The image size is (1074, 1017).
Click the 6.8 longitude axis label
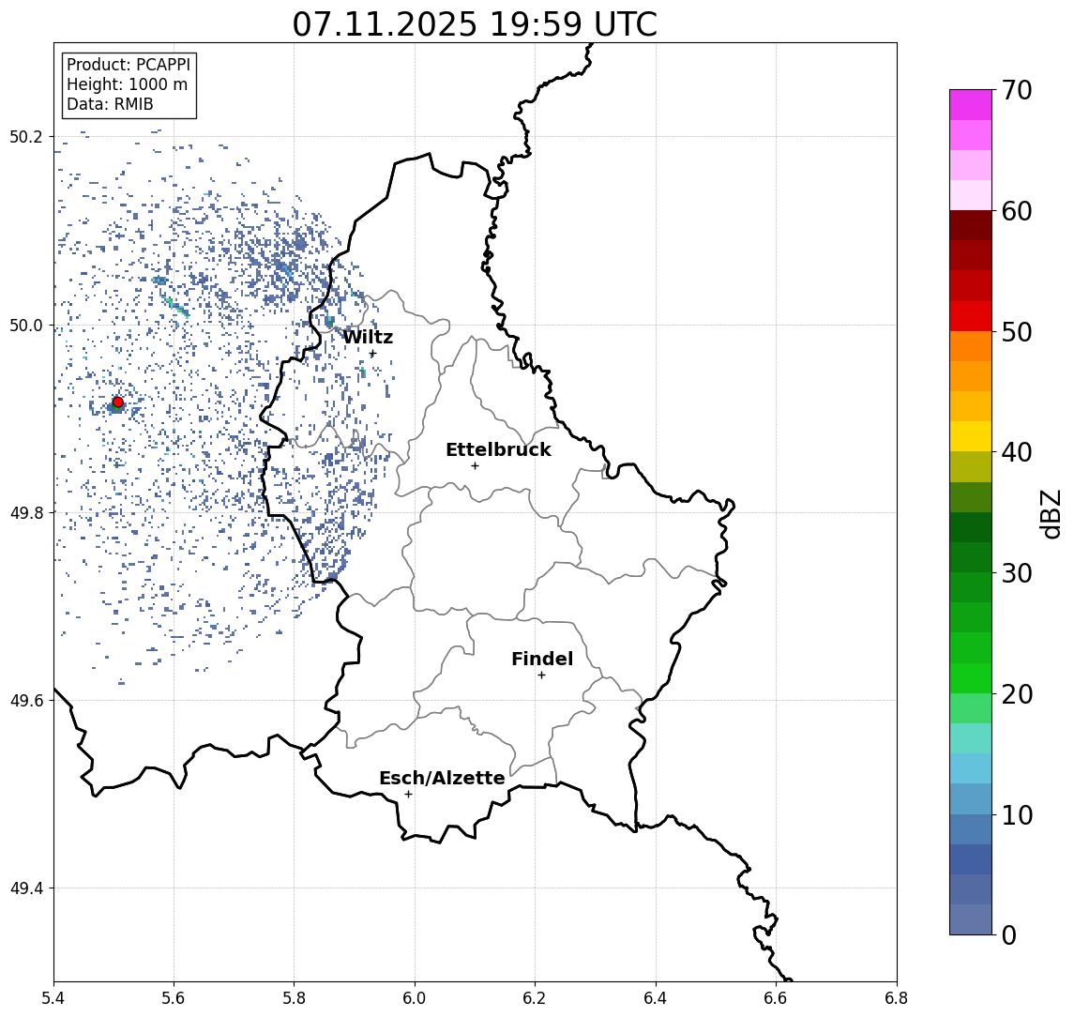[897, 998]
